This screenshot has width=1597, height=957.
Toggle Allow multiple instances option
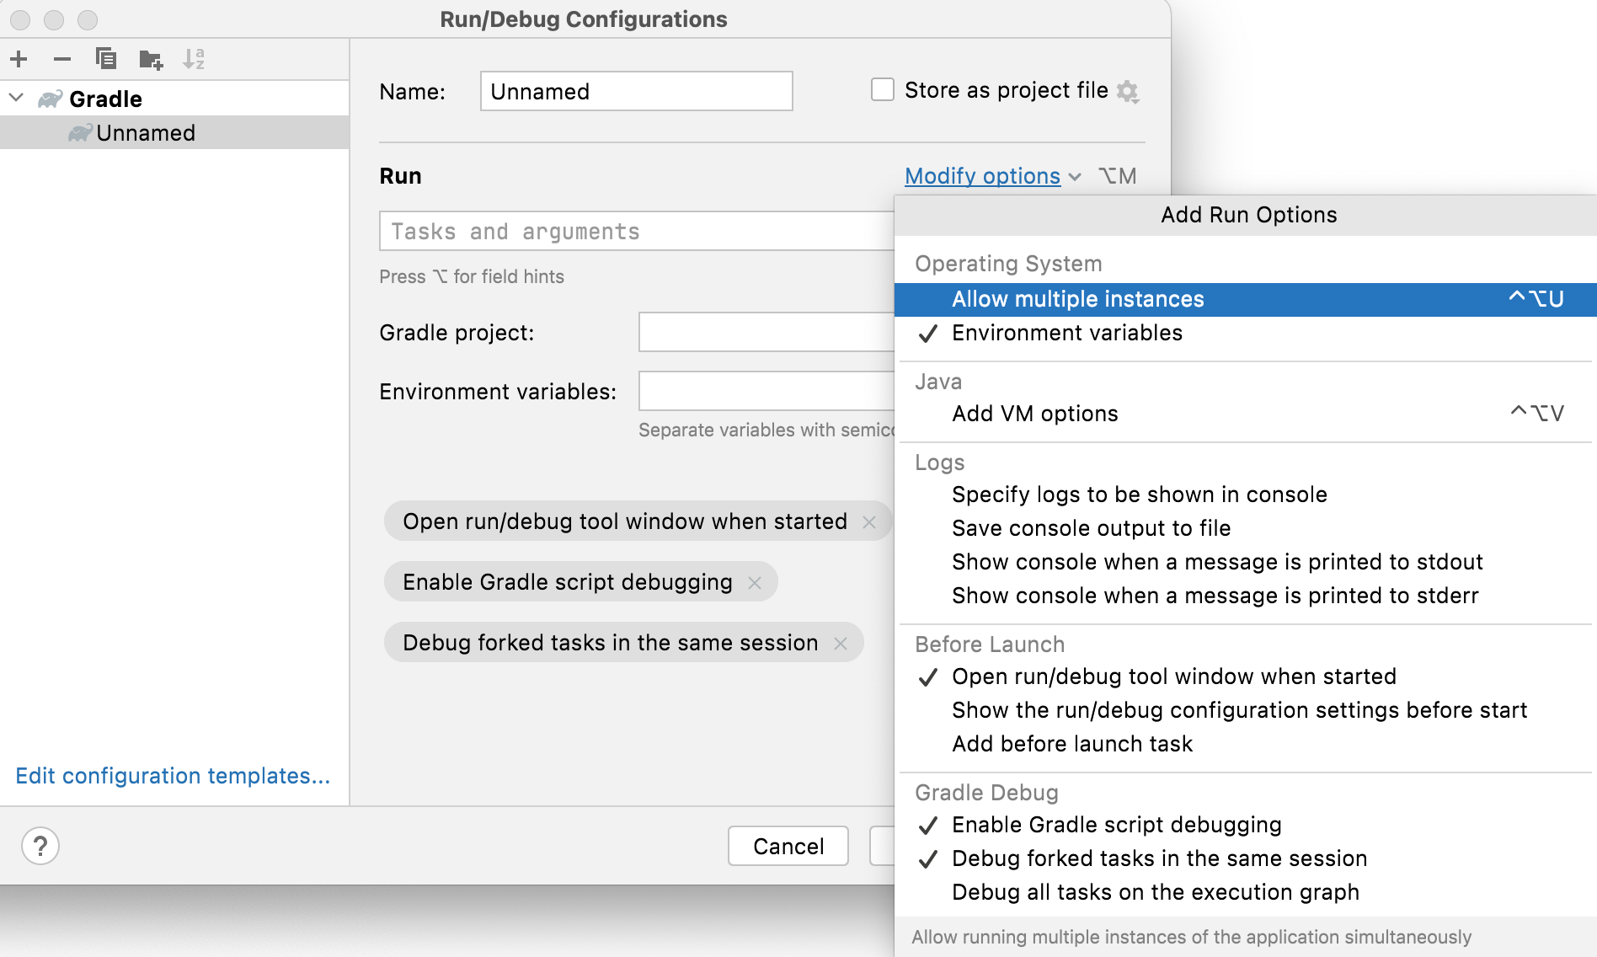[1076, 299]
